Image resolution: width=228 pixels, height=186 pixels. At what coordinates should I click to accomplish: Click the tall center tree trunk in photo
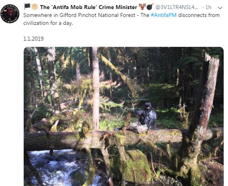(96, 88)
